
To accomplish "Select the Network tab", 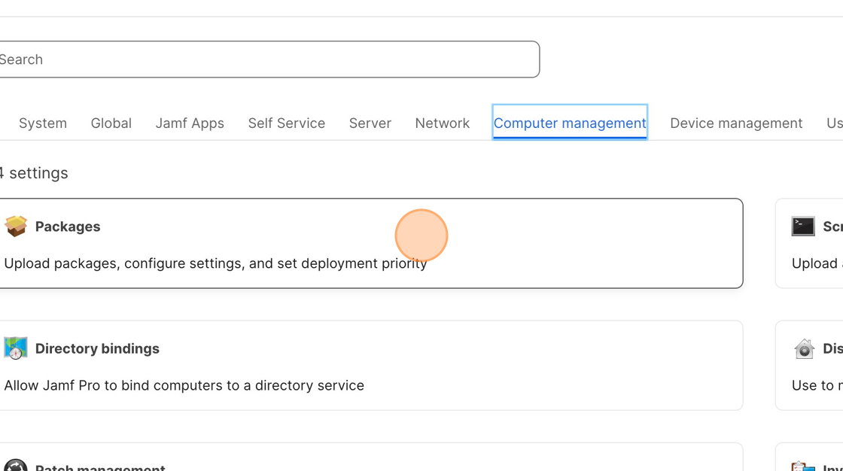I will pos(443,123).
